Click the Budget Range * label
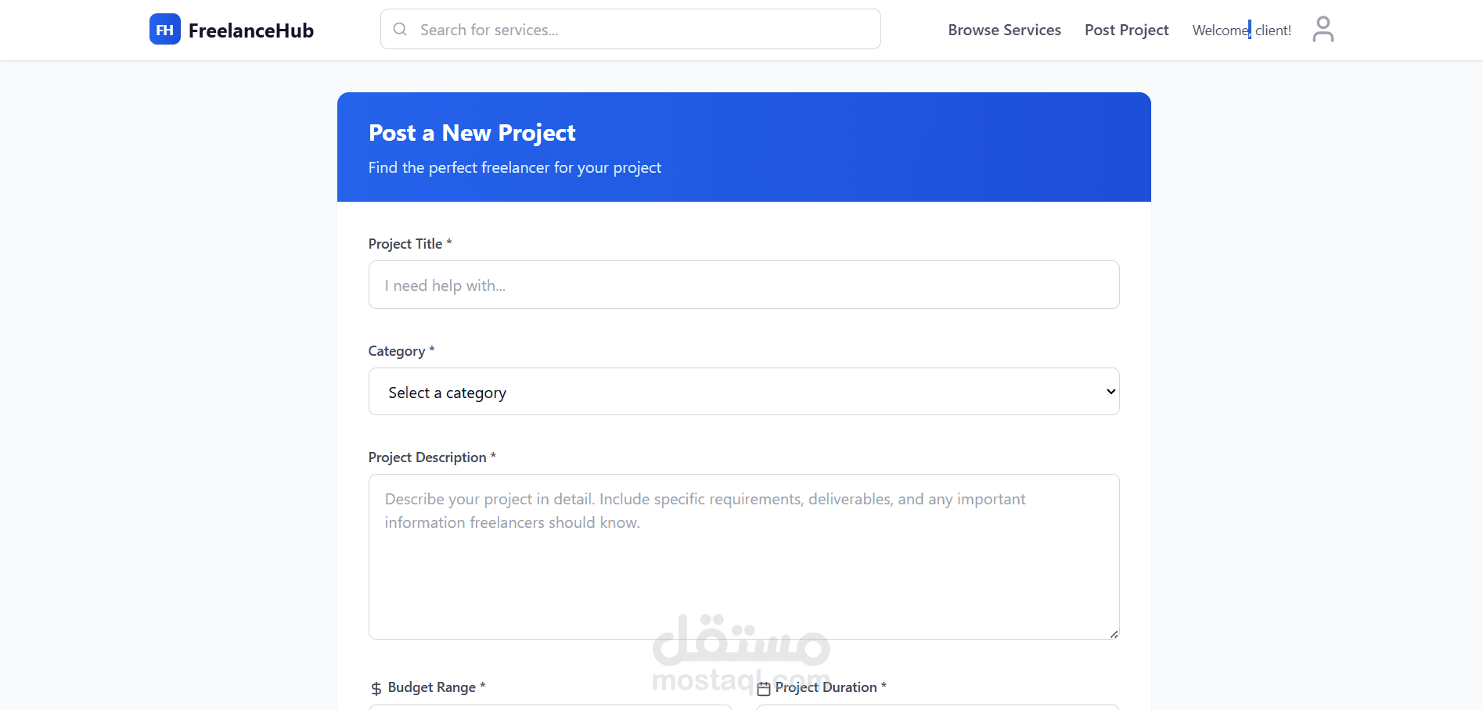Image resolution: width=1483 pixels, height=710 pixels. pyautogui.click(x=437, y=687)
